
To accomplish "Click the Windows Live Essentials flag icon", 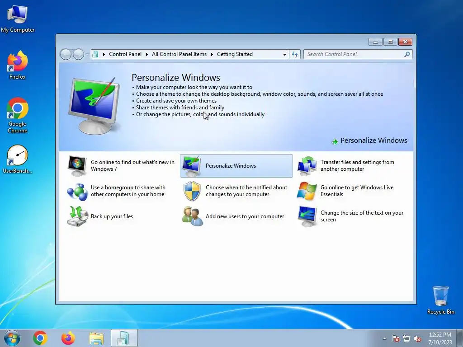I will click(307, 191).
